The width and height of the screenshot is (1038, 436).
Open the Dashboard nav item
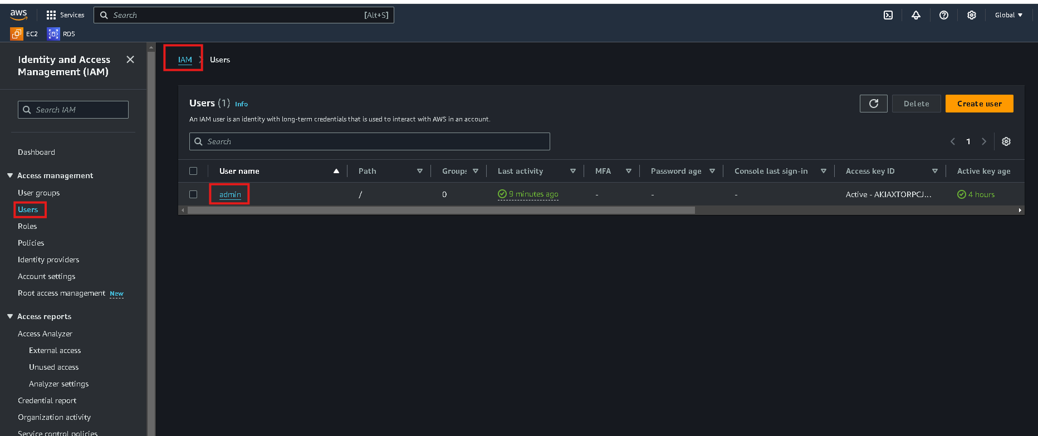click(x=36, y=152)
